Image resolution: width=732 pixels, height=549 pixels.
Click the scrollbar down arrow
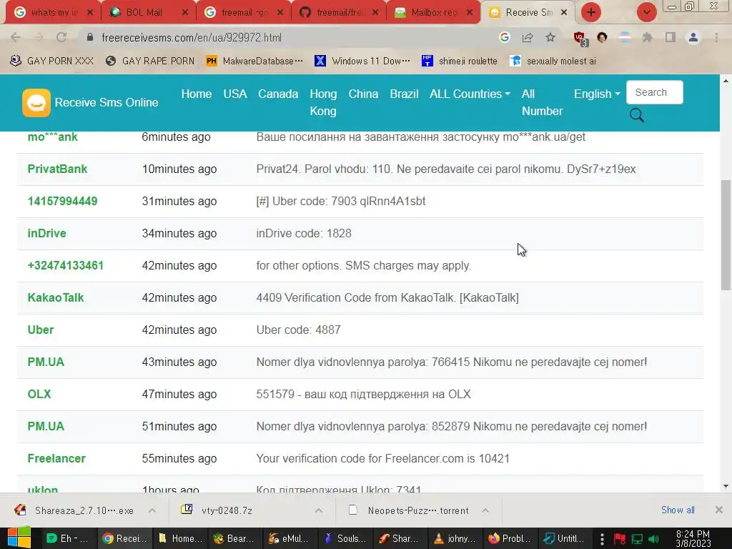click(726, 486)
